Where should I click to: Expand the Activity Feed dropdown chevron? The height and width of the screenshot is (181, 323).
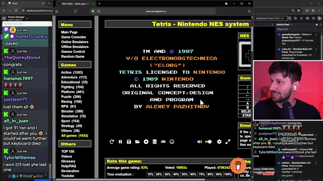[x=291, y=25]
